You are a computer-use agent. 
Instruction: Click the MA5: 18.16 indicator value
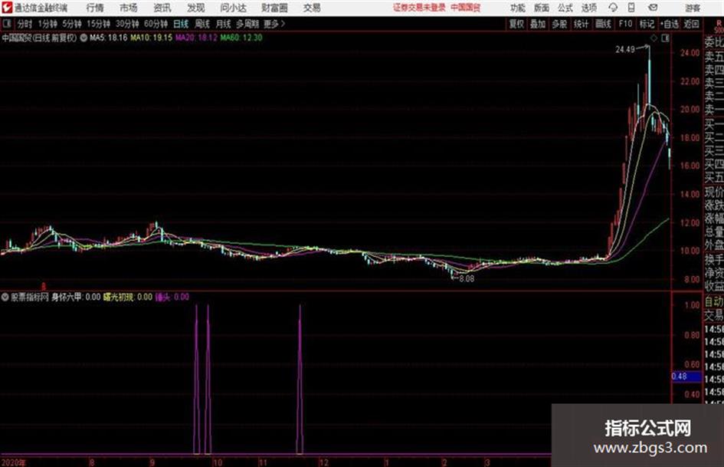tap(108, 38)
